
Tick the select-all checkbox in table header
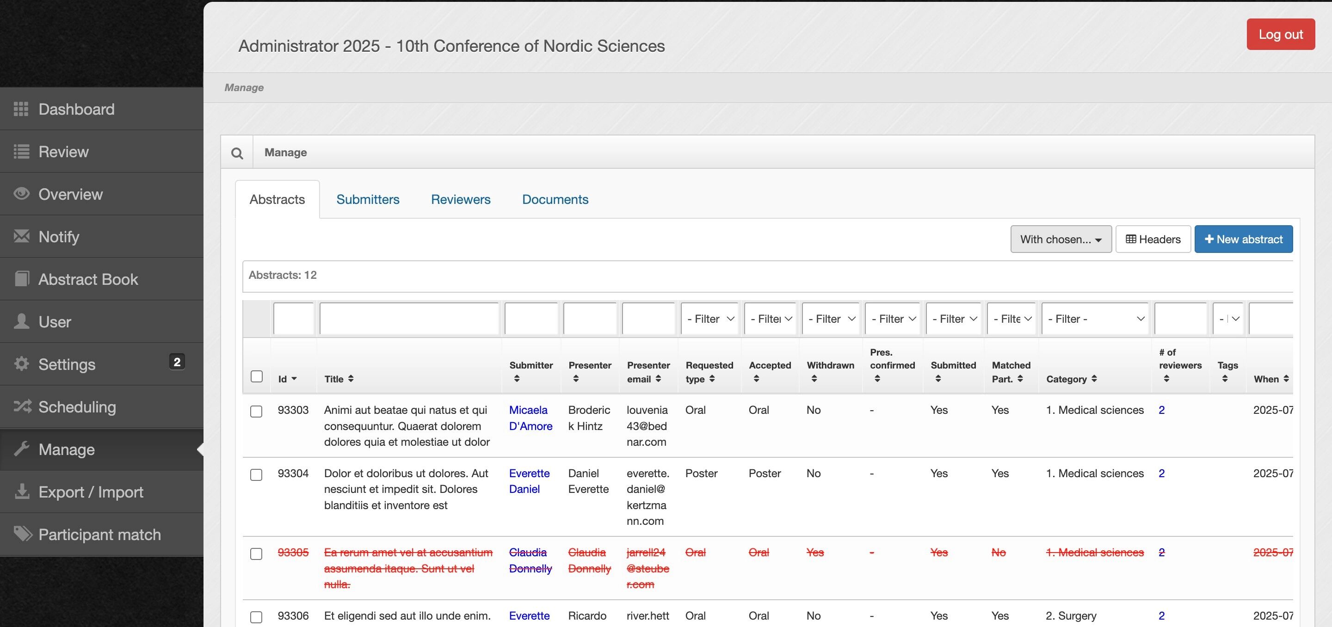click(257, 376)
